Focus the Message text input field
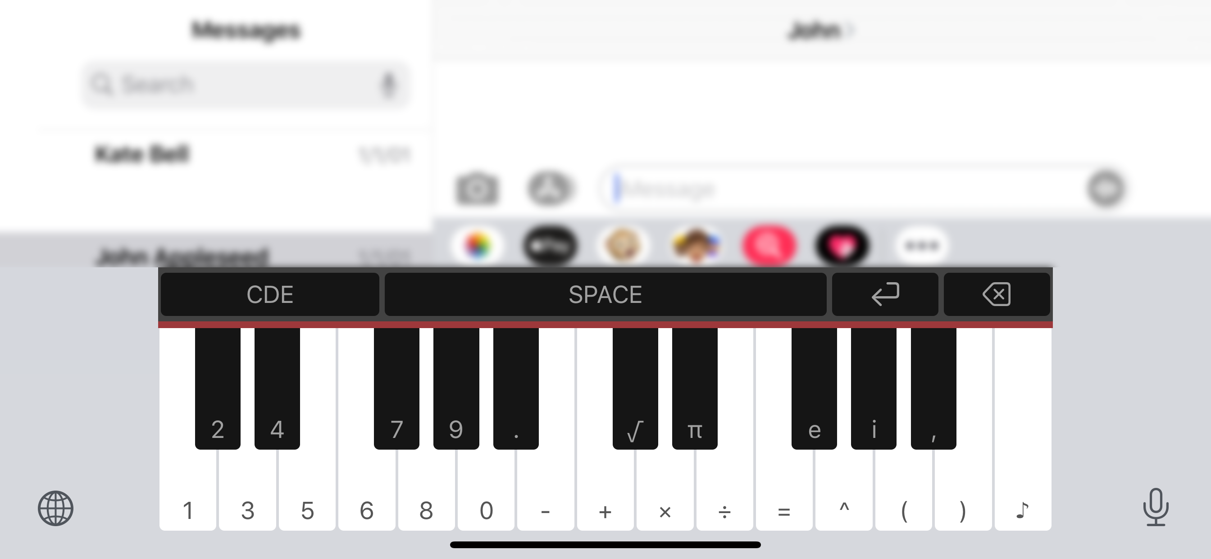 point(842,189)
